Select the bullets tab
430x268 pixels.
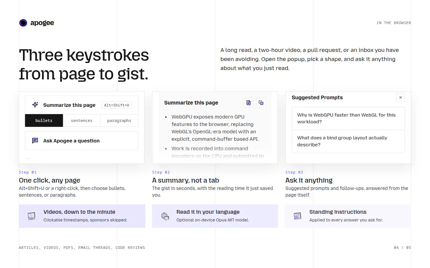coord(44,121)
